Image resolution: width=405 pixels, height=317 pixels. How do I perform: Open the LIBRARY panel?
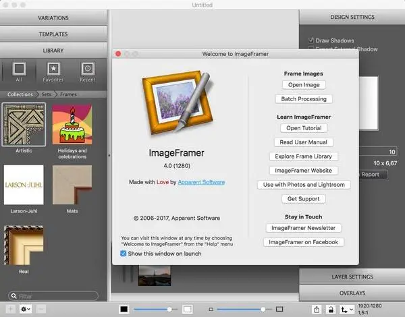(x=53, y=51)
